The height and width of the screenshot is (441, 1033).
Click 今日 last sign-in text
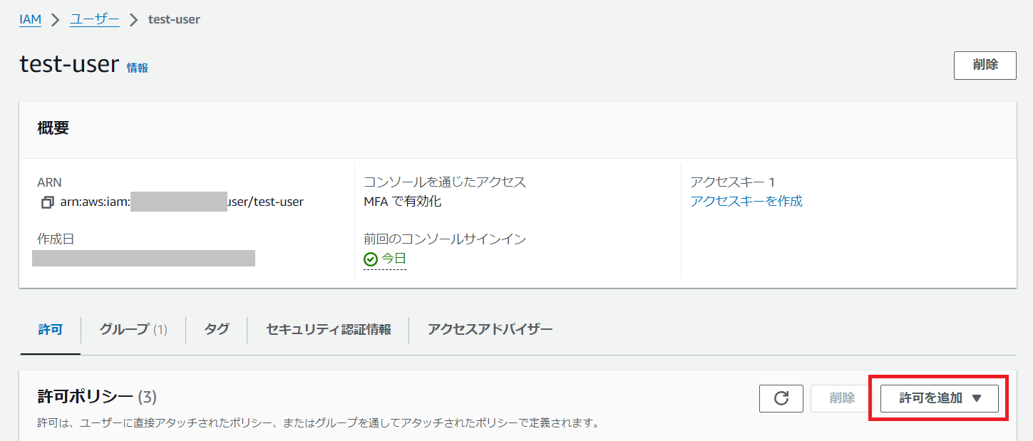point(394,259)
